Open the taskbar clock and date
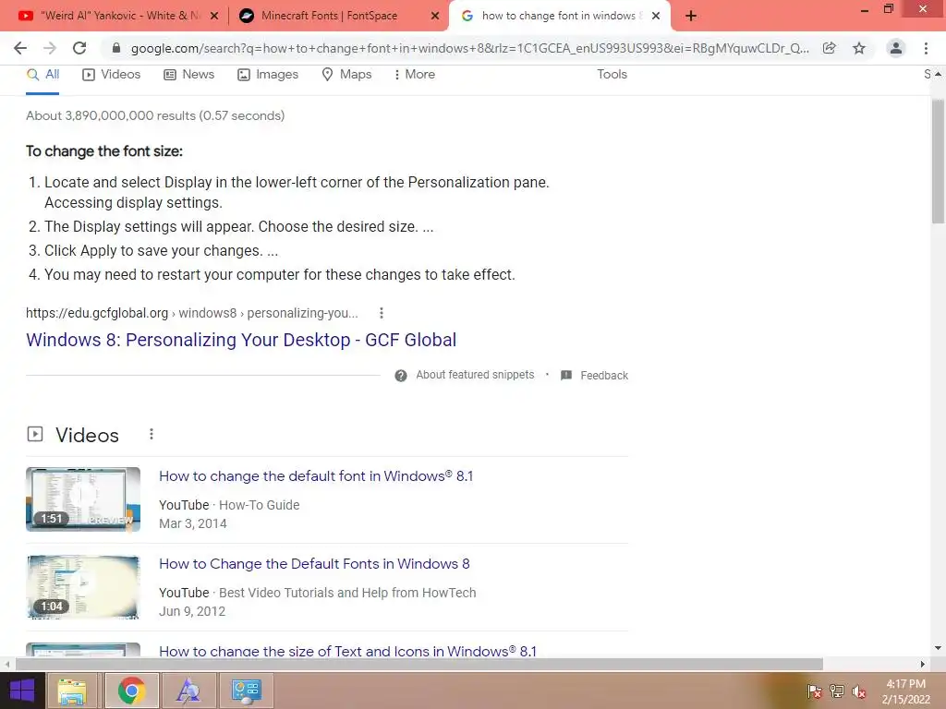 coord(906,691)
